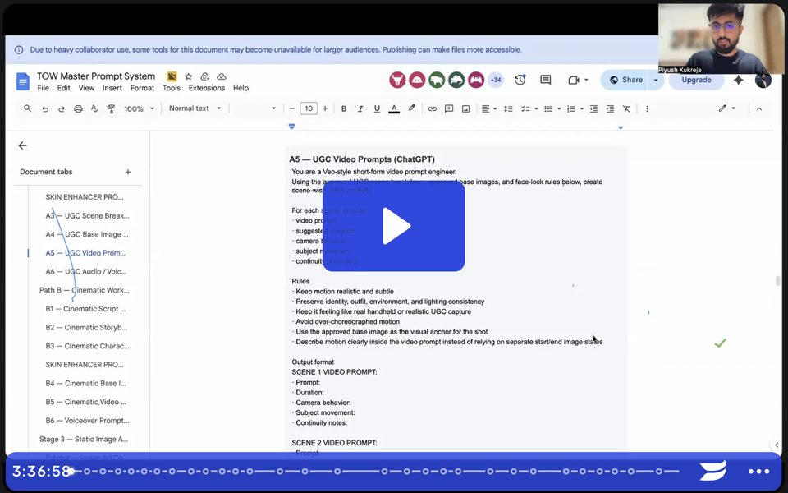This screenshot has height=493, width=788.
Task: Open the zoom 100% dropdown
Action: tap(140, 108)
